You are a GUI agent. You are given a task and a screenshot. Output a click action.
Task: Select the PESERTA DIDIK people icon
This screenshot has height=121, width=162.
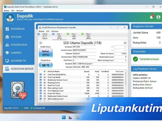point(7,45)
